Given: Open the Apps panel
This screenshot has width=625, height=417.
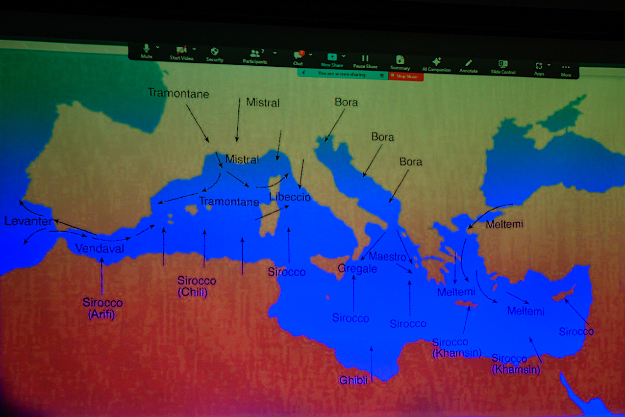Looking at the screenshot, I should click(x=539, y=68).
